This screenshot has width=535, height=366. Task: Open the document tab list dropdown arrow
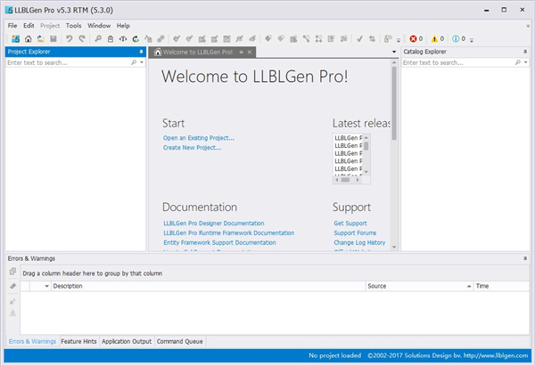(x=394, y=53)
